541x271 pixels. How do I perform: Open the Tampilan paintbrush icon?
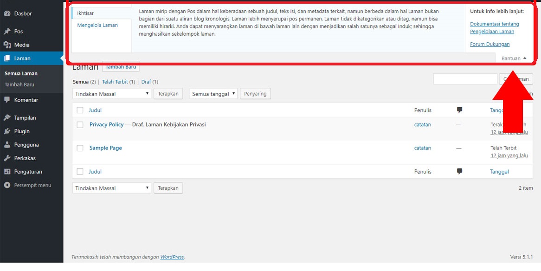point(6,117)
